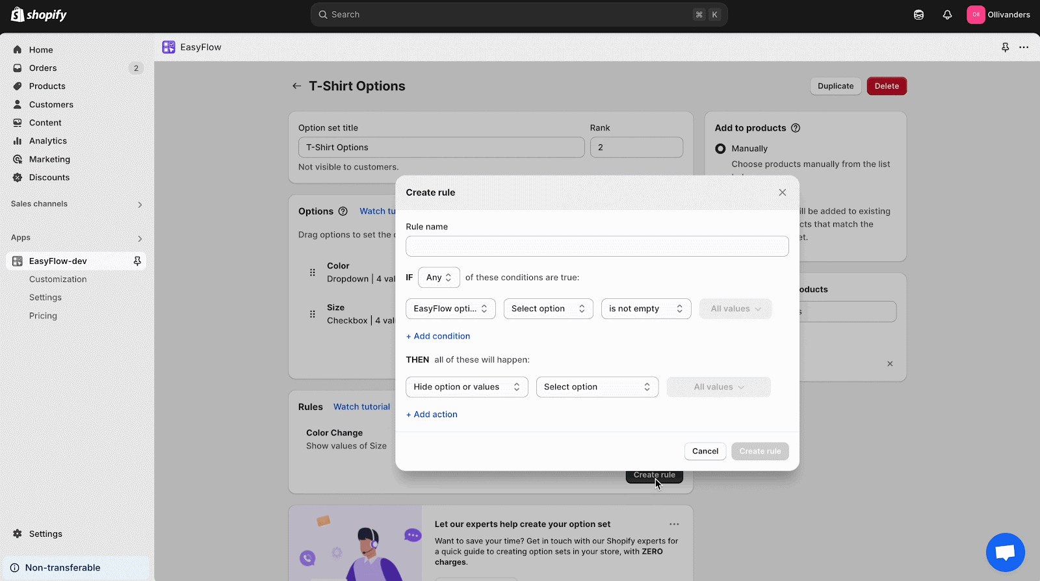1040x581 pixels.
Task: Open action Select option dropdown
Action: tap(597, 387)
